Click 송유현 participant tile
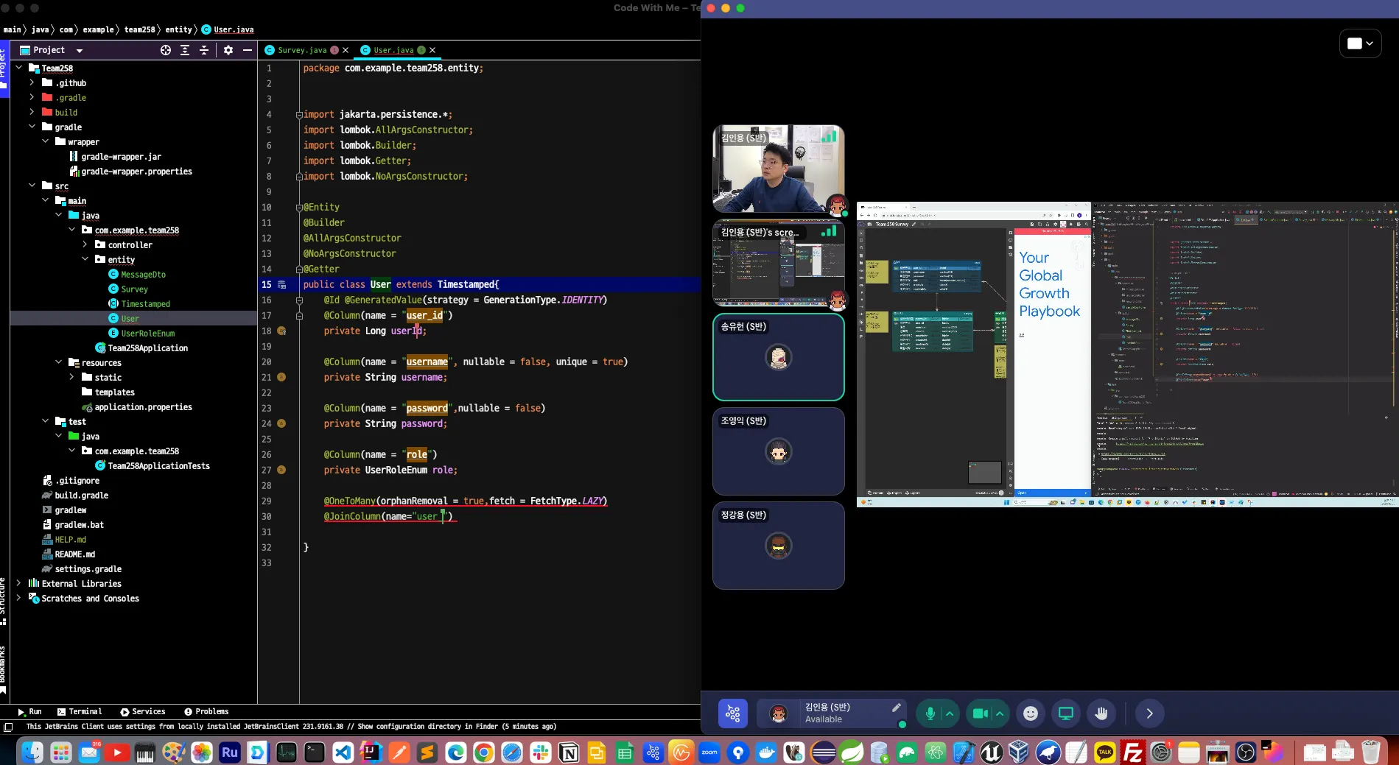Image resolution: width=1399 pixels, height=765 pixels. click(x=778, y=357)
